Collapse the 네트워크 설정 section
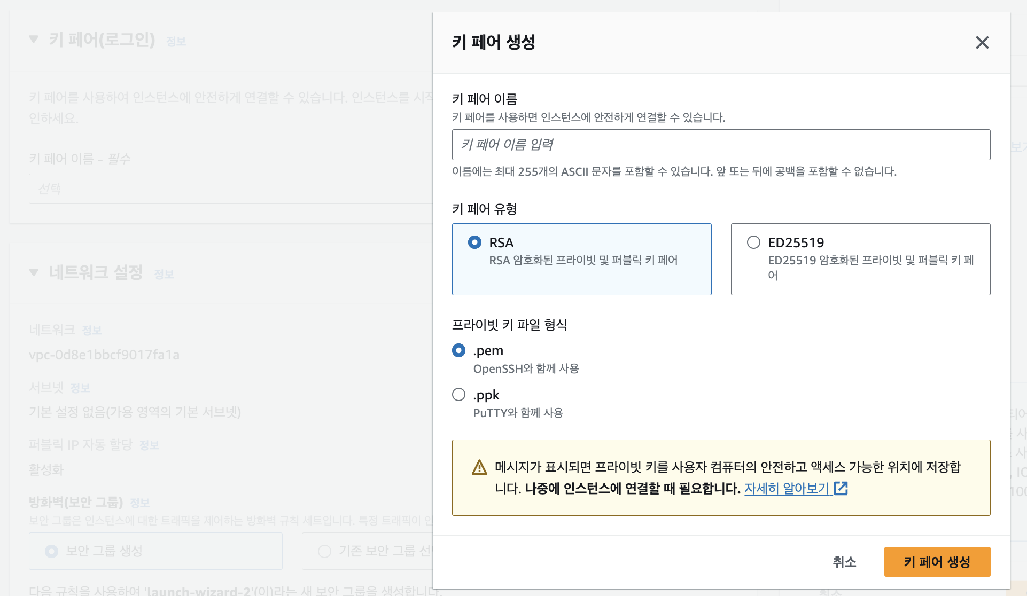This screenshot has height=596, width=1027. pos(34,272)
